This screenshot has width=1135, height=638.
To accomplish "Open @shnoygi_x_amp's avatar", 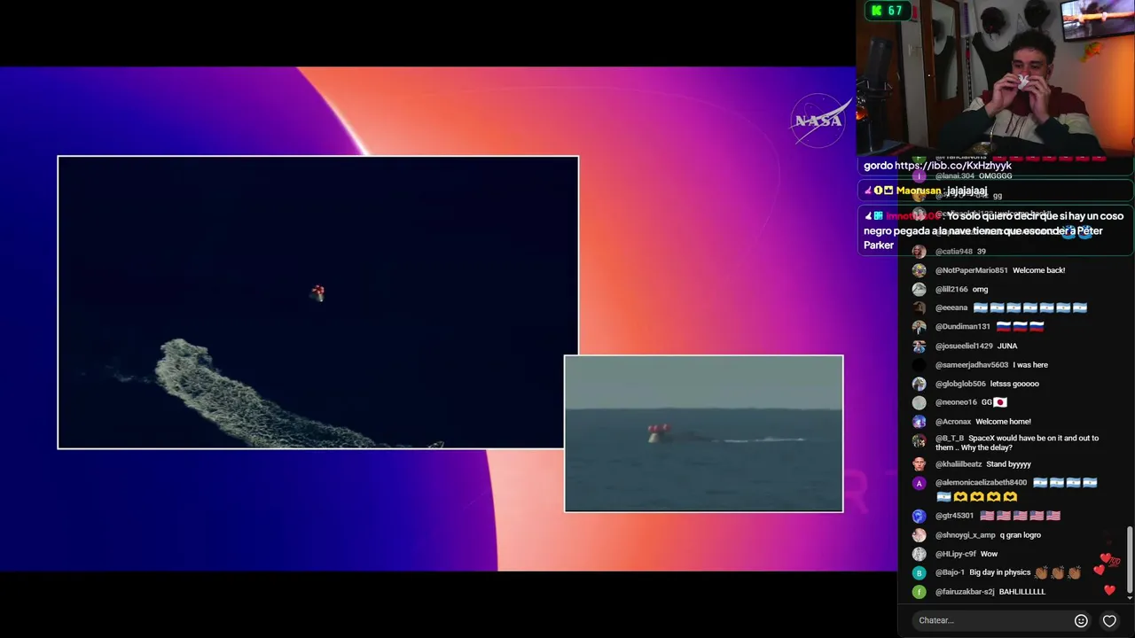I will [919, 535].
